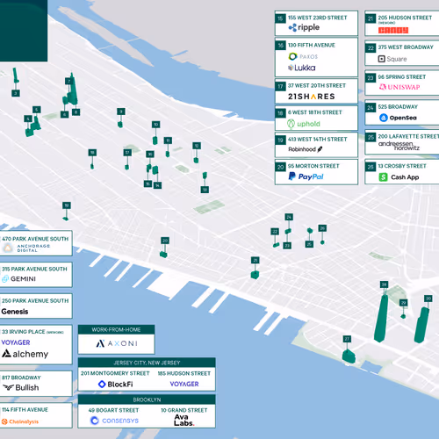Screen dimensions: 439x439
Task: Select the Uphold logo
Action: [x=304, y=124]
